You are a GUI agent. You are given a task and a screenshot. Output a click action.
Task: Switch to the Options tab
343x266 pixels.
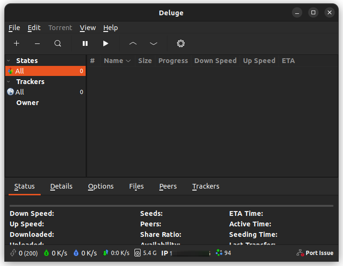(101, 186)
